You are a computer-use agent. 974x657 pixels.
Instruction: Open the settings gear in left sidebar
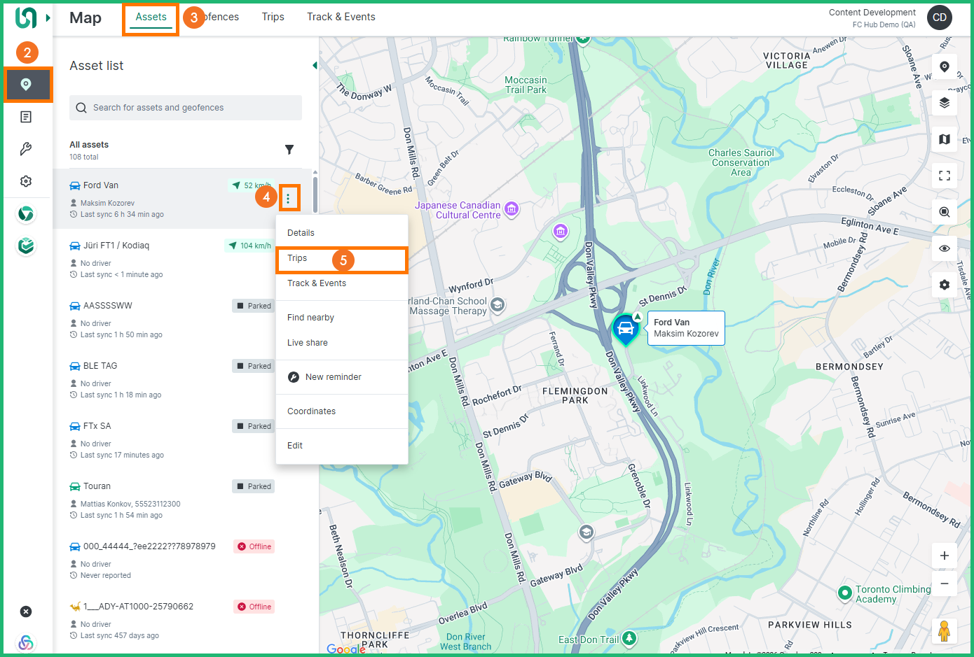pyautogui.click(x=26, y=181)
